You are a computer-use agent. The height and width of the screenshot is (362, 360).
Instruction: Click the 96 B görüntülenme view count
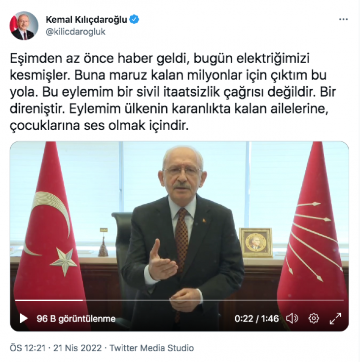point(76,319)
